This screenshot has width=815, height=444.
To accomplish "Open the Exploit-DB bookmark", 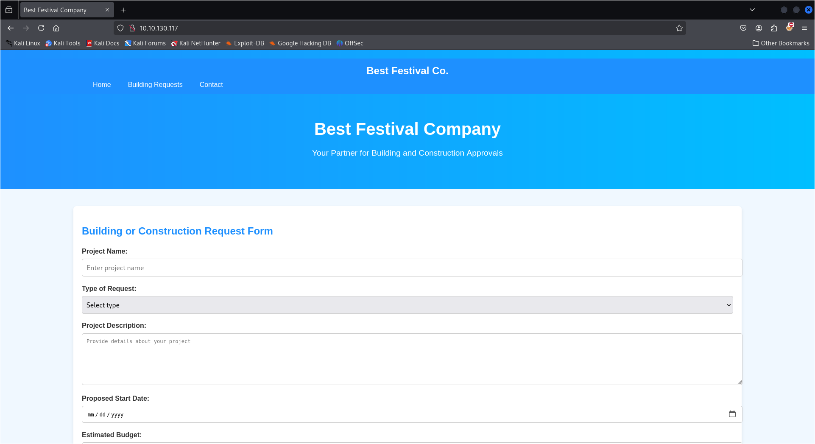I will pos(245,43).
